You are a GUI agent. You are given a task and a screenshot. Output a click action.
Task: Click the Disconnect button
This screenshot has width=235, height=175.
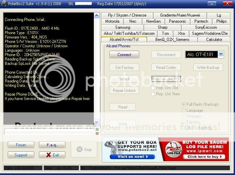click(x=166, y=55)
